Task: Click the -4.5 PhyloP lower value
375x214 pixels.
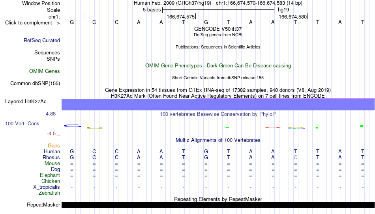Action: tap(51, 134)
